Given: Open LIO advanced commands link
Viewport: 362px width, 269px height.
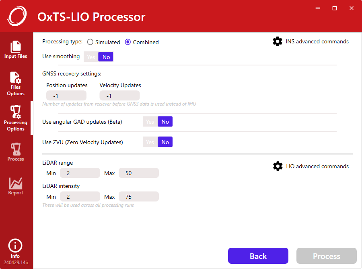Looking at the screenshot, I should (x=317, y=166).
